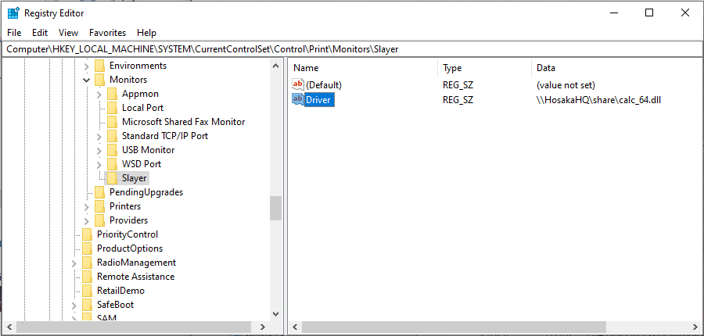
Task: Click the (value not set) data cell
Action: point(566,85)
